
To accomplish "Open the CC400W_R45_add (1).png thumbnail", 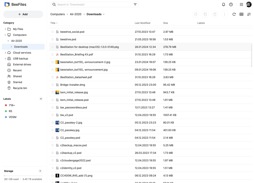I will (57, 176).
